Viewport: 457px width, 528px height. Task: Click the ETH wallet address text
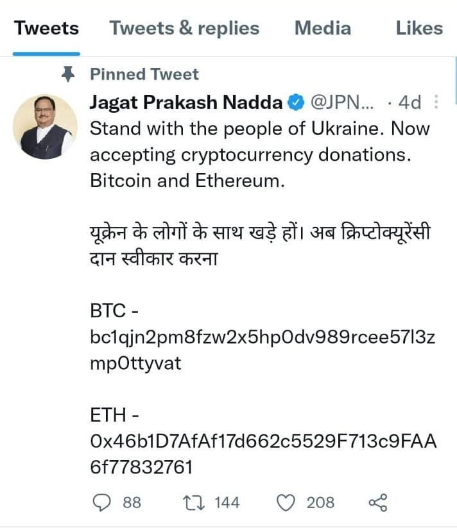263,454
